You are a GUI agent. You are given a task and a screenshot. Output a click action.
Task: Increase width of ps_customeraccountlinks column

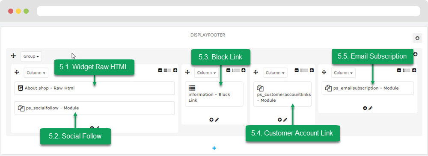coord(312,70)
